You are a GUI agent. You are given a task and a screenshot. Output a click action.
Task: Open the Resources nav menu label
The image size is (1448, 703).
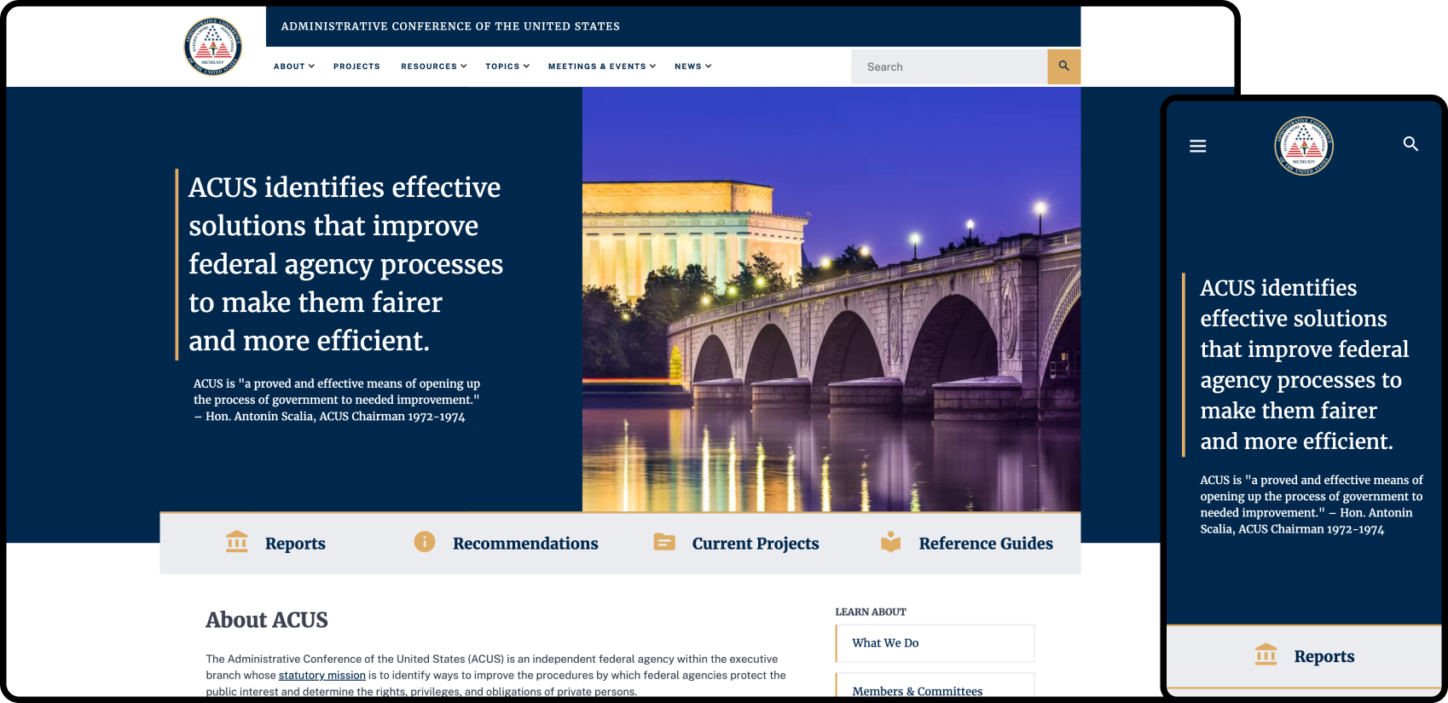(429, 66)
